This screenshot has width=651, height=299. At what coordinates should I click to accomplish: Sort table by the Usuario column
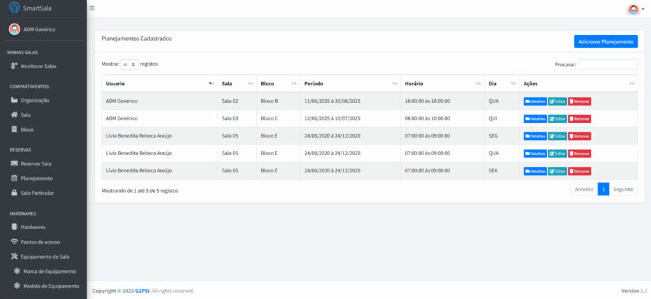pyautogui.click(x=159, y=83)
